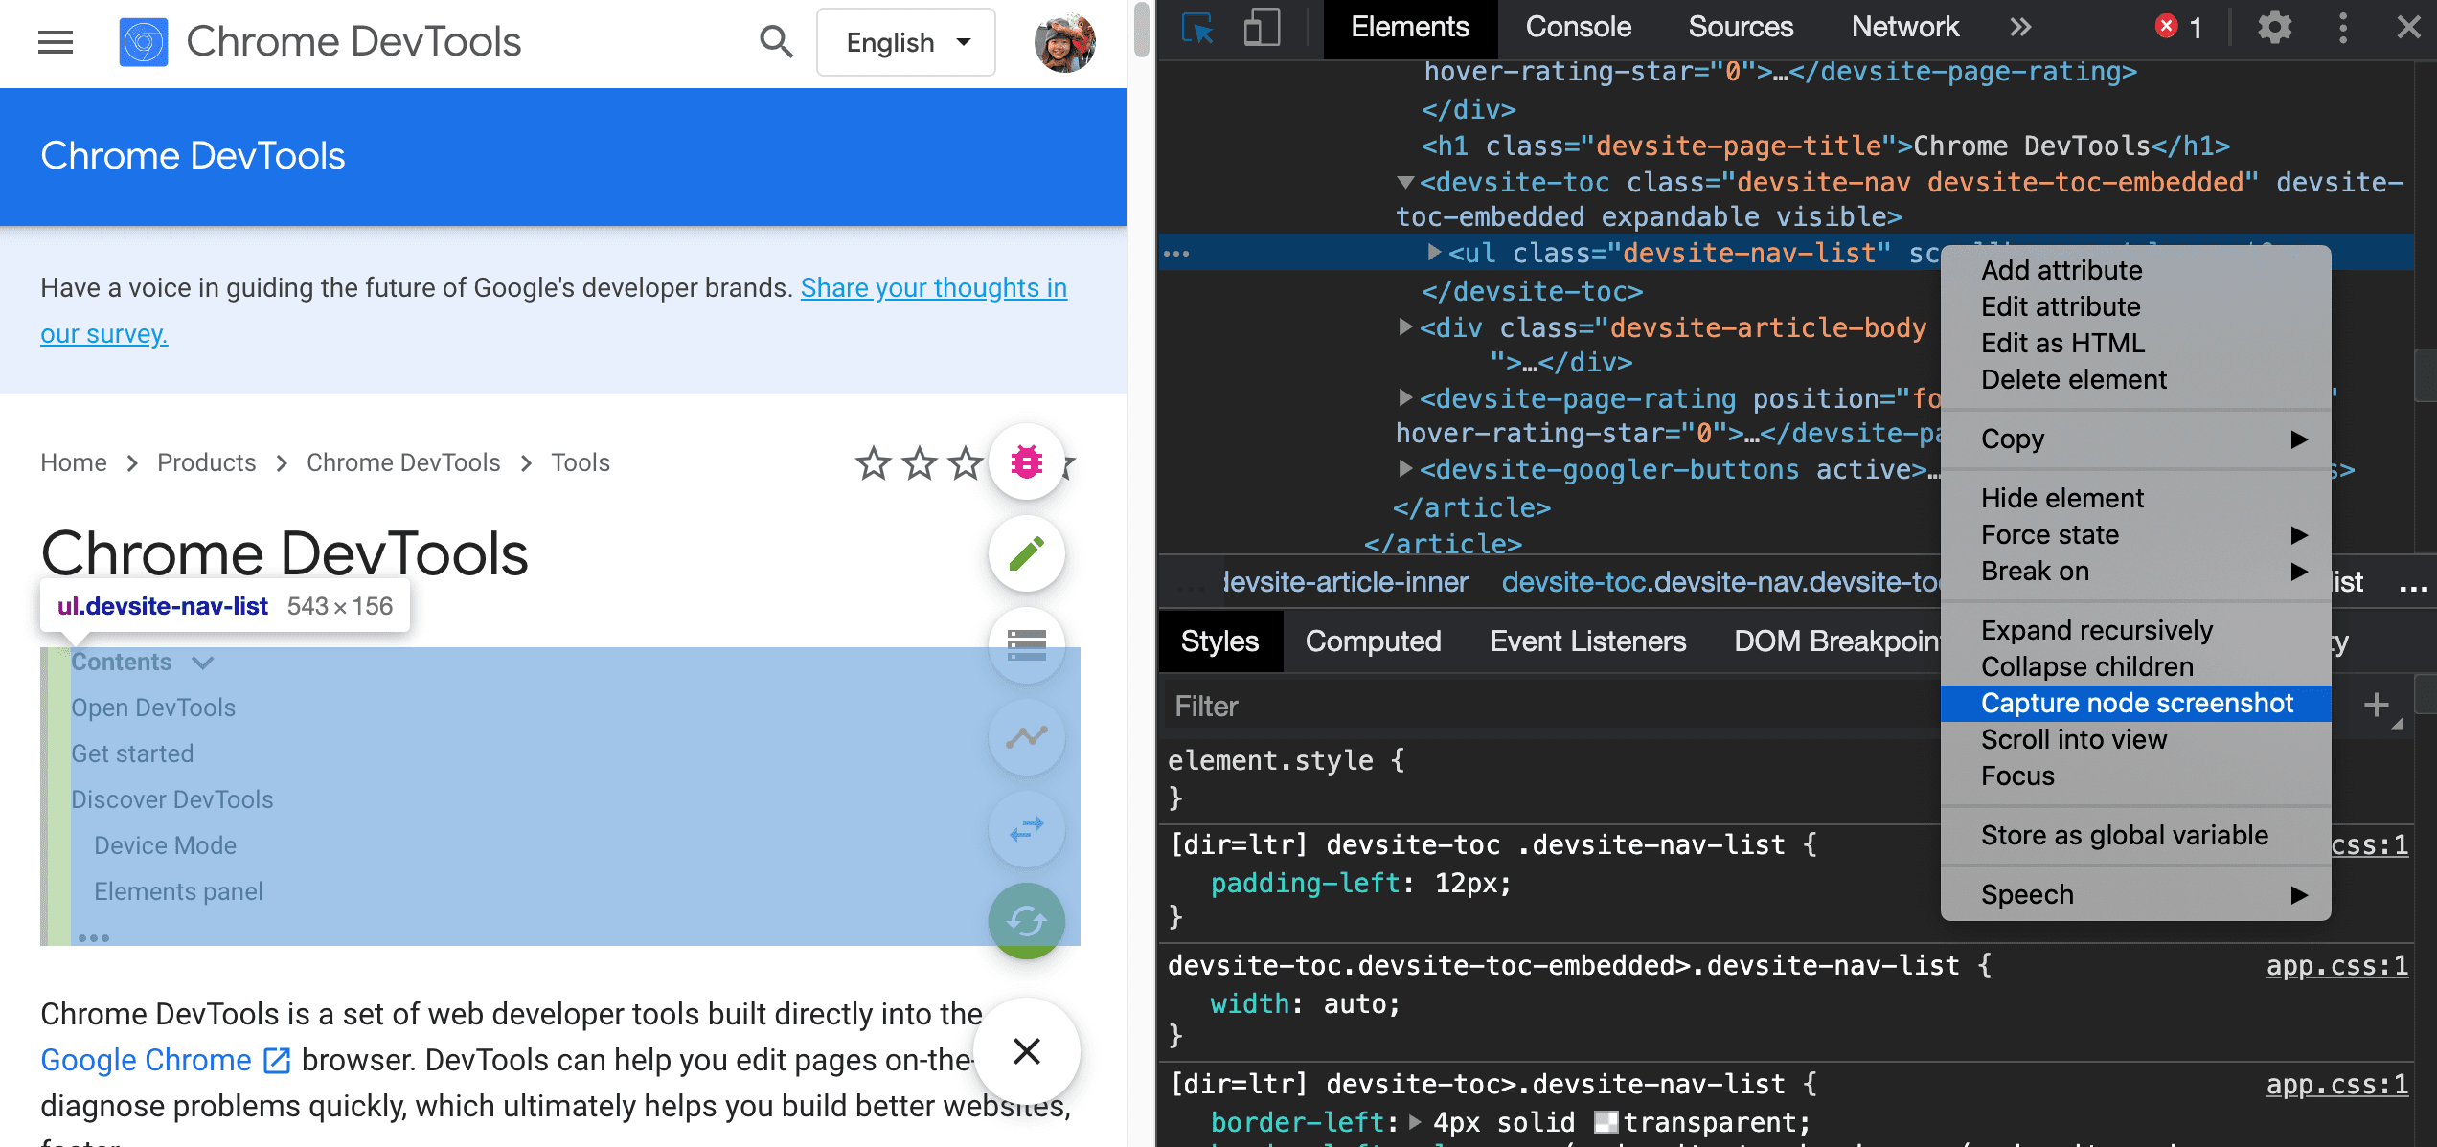The width and height of the screenshot is (2437, 1147).
Task: Click the DevTools settings gear icon
Action: click(2275, 27)
